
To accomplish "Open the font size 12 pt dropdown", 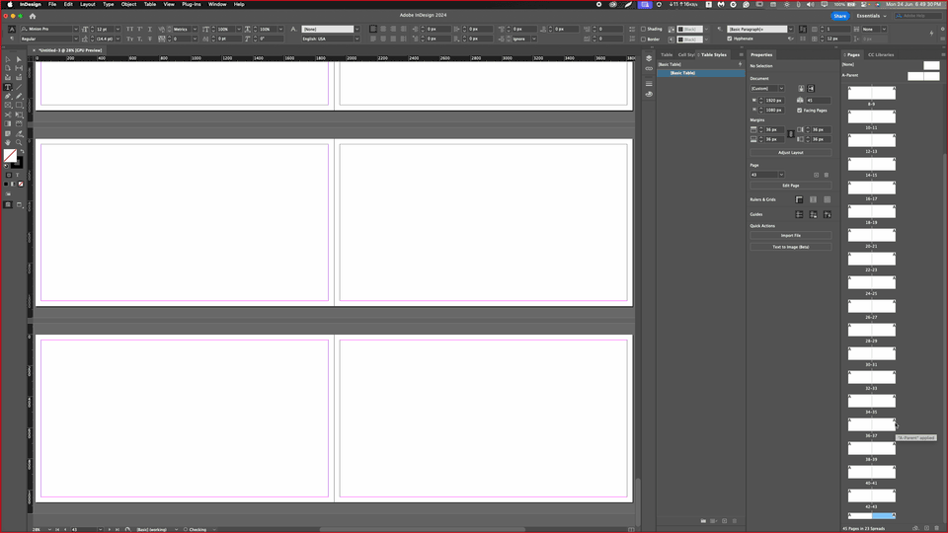I will click(x=118, y=29).
